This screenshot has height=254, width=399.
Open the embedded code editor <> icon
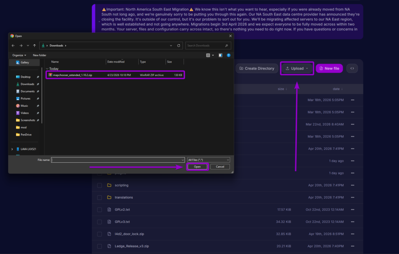coord(352,68)
